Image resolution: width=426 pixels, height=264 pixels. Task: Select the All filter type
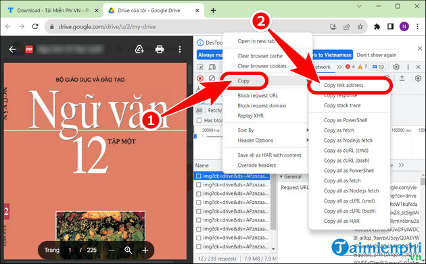tap(199, 110)
